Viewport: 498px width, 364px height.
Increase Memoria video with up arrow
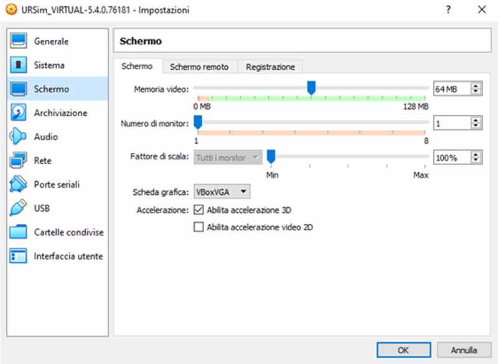tap(476, 86)
